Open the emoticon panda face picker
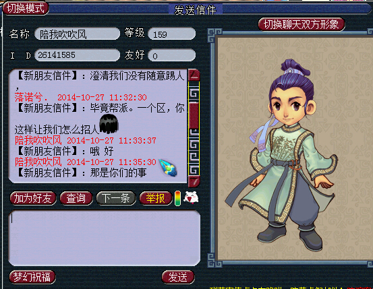 [x=192, y=198]
